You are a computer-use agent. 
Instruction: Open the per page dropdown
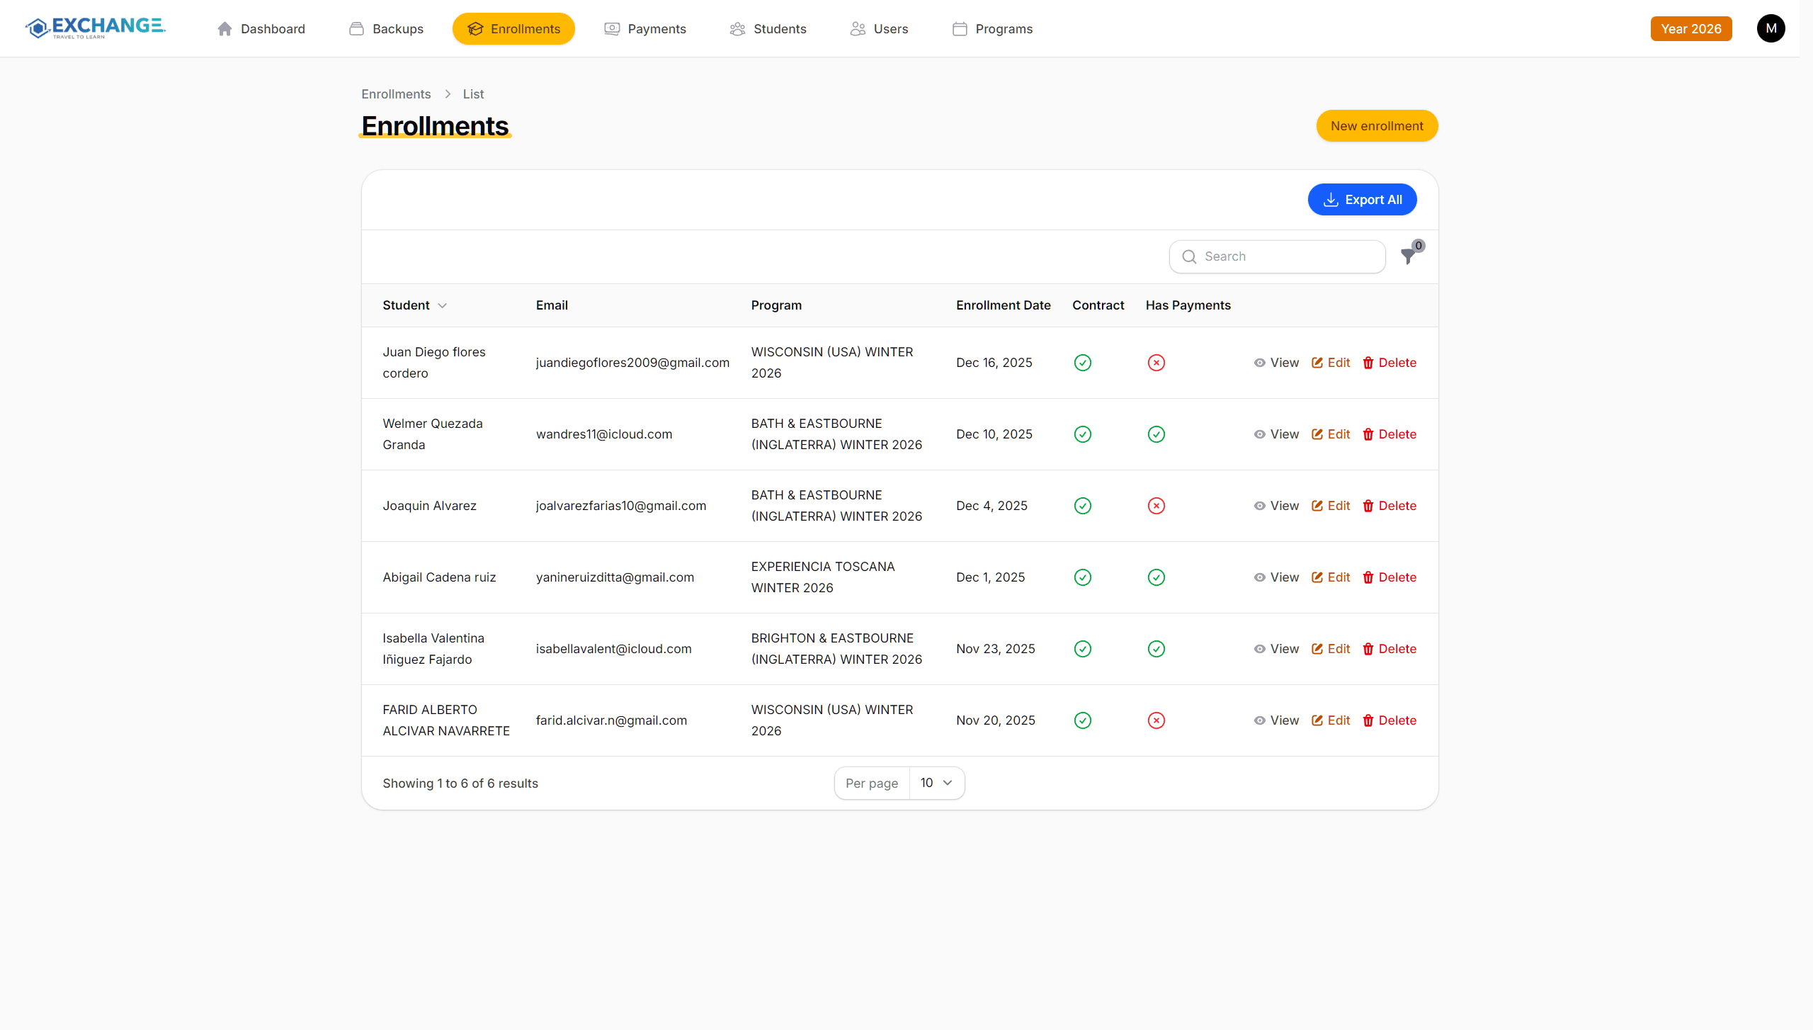pyautogui.click(x=936, y=783)
